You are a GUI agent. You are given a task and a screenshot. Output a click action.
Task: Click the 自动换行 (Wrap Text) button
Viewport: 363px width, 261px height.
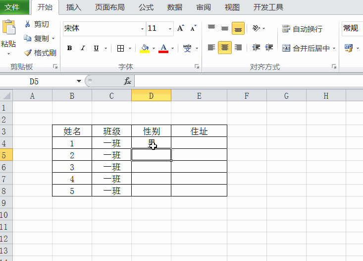(x=302, y=29)
